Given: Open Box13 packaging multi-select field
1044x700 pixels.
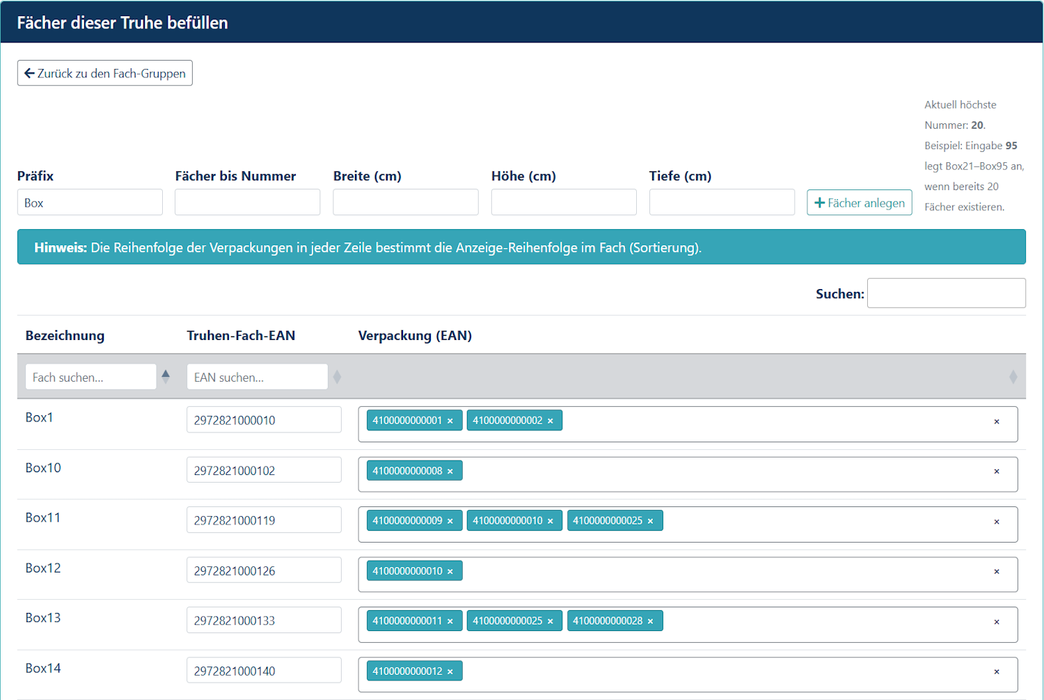Looking at the screenshot, I should [821, 624].
